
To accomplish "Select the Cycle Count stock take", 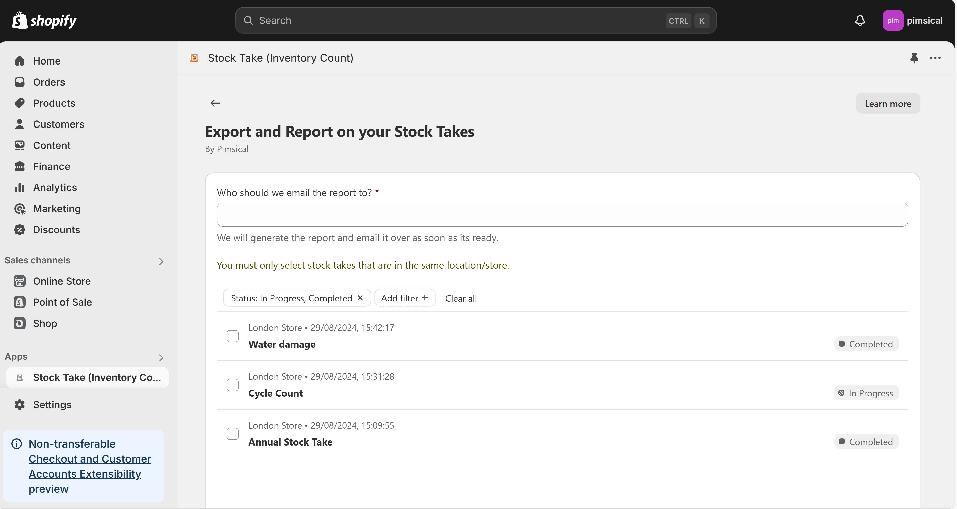I will coord(233,385).
